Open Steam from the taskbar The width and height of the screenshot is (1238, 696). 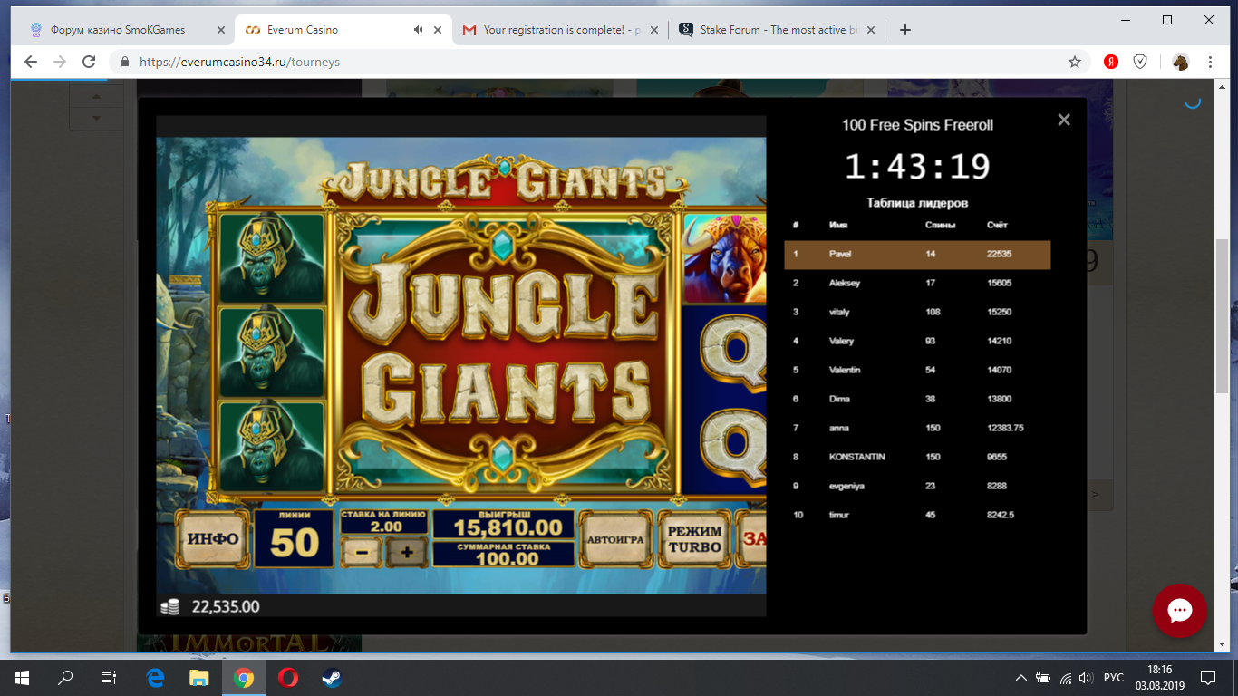click(x=331, y=677)
